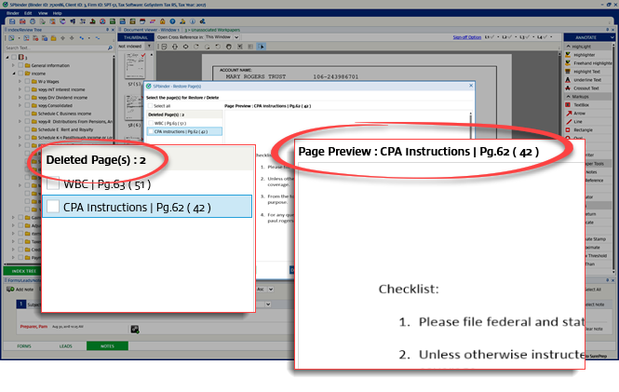
Task: Click the Preparer, Pam note author text
Action: point(34,327)
